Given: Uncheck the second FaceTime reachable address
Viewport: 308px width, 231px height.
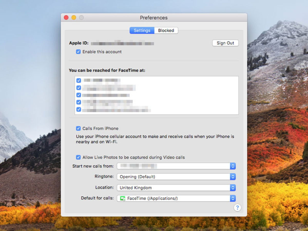Looking at the screenshot, I should click(79, 88).
